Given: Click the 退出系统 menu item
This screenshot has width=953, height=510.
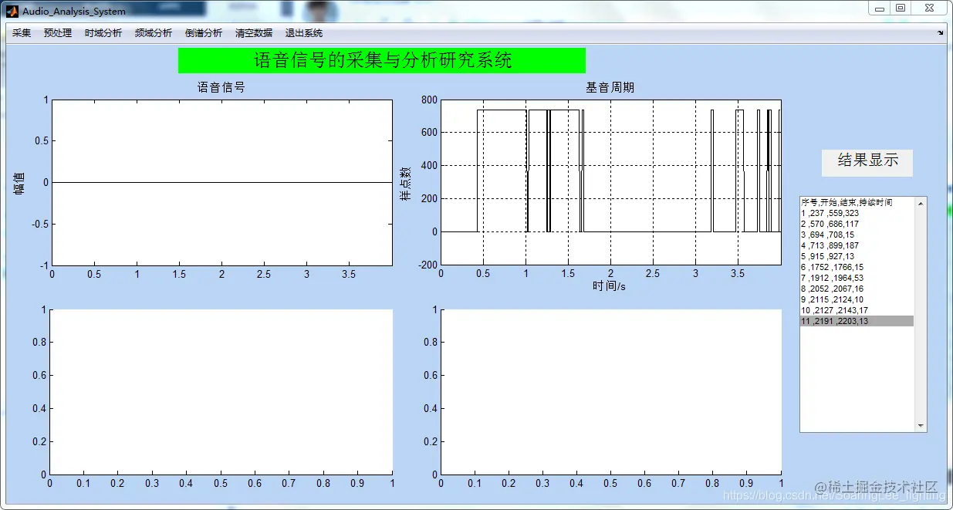Looking at the screenshot, I should tap(304, 33).
